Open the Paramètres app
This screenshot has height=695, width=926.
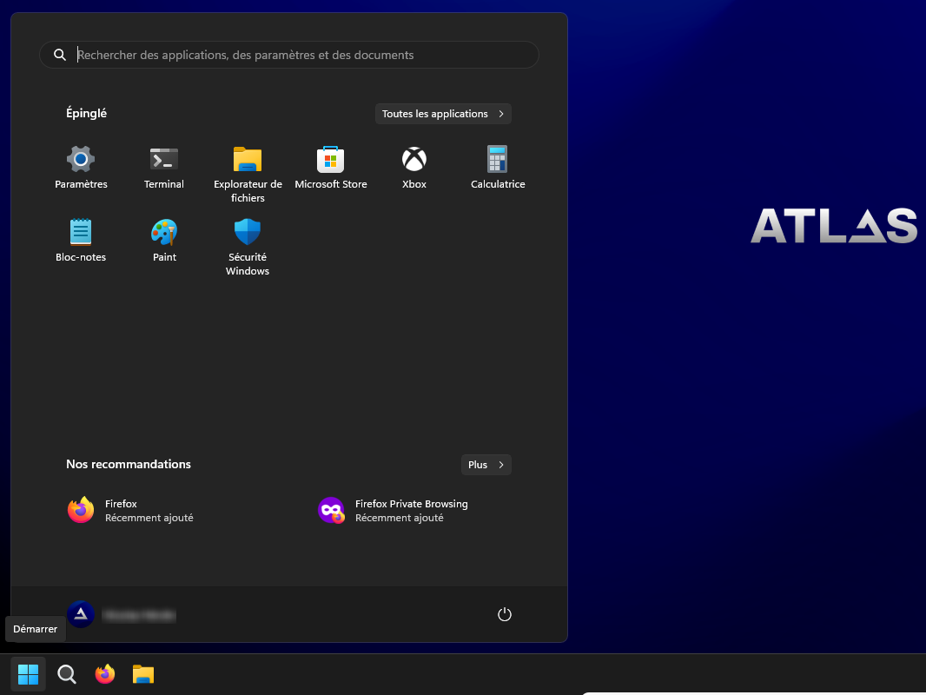(x=81, y=168)
